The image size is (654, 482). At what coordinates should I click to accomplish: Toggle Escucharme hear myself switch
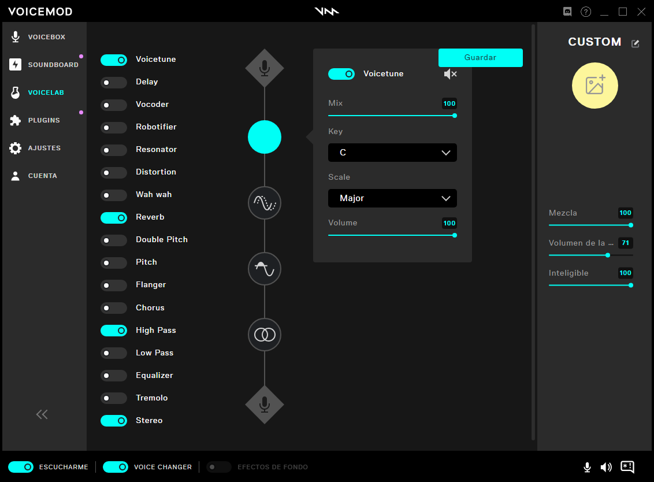21,467
